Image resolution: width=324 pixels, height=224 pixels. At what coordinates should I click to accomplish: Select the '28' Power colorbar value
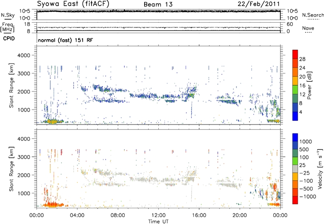point(302,59)
